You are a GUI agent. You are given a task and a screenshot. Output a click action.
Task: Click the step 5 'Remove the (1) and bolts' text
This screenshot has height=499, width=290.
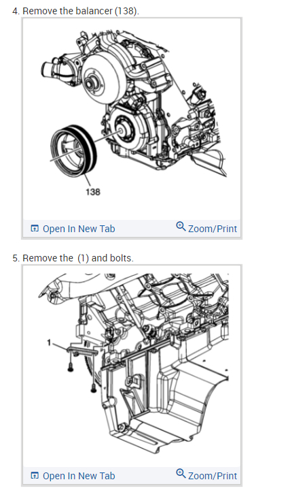click(73, 258)
